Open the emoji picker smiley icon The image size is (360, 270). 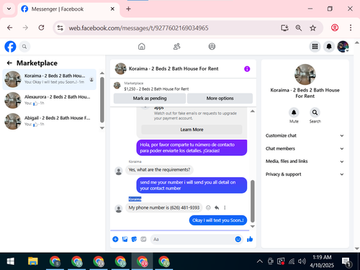tap(238, 239)
